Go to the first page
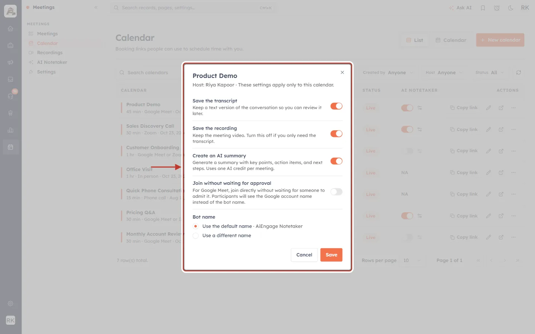The height and width of the screenshot is (334, 535). tap(478, 261)
